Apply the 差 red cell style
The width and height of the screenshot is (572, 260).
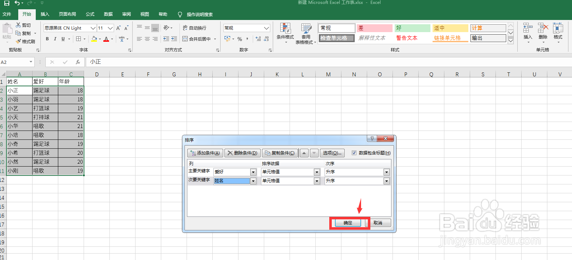click(x=375, y=28)
